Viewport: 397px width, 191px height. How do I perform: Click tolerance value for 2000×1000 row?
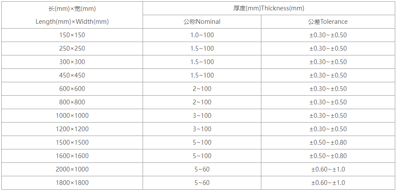click(328, 169)
